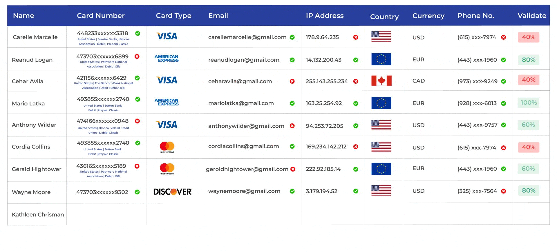Screen dimensions: 557x252
Task: Click the Discover logo in Wayne Moore's row
Action: point(172,192)
